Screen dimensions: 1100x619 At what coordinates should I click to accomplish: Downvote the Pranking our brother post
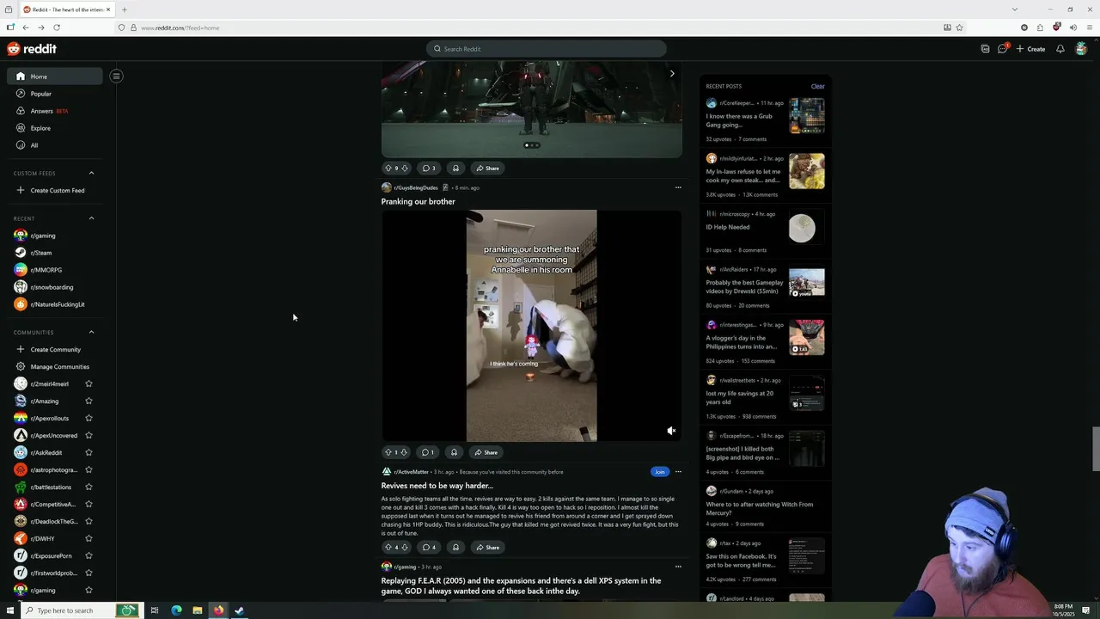click(404, 452)
